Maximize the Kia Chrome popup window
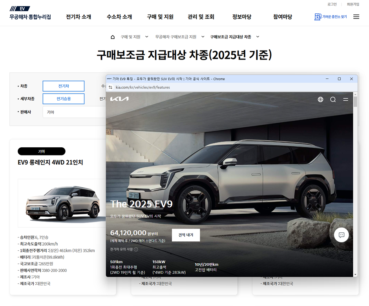 pos(339,79)
